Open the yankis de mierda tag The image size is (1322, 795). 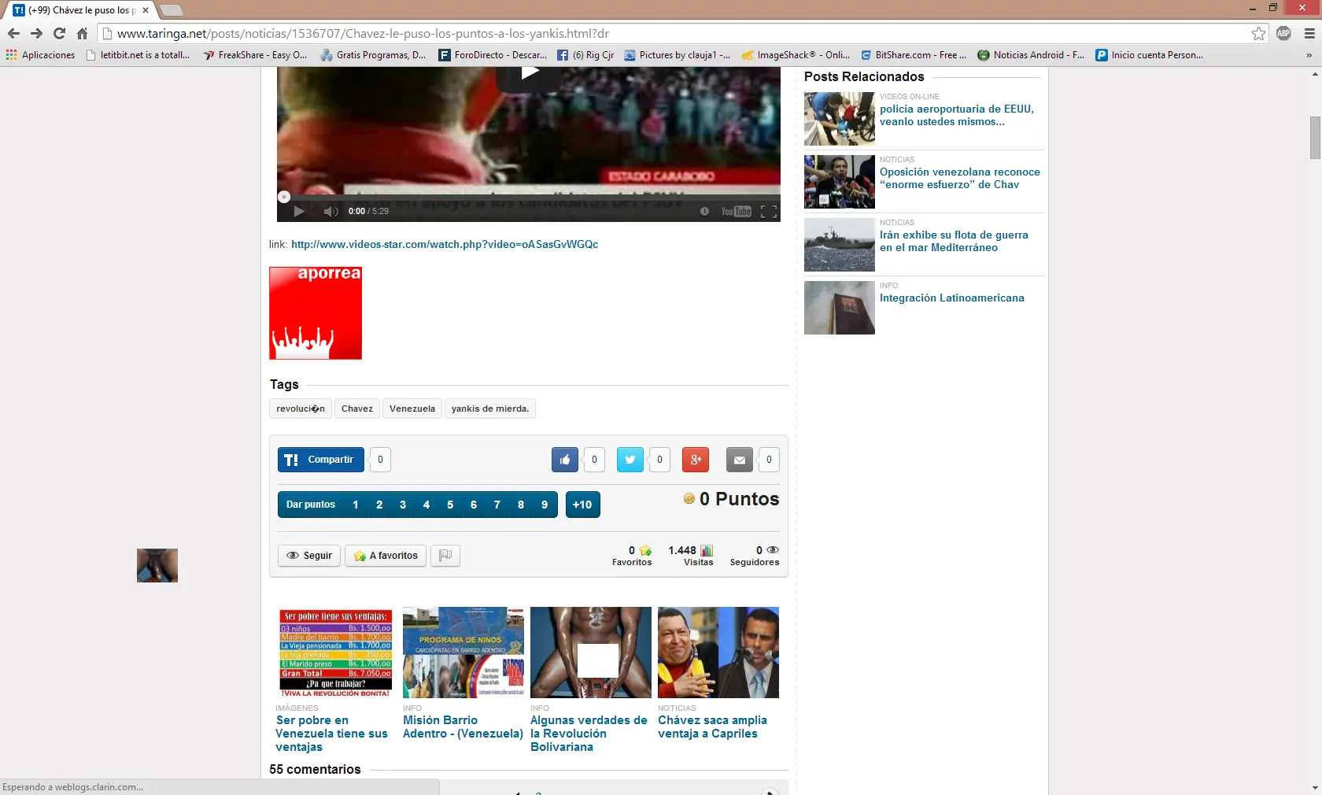click(490, 409)
